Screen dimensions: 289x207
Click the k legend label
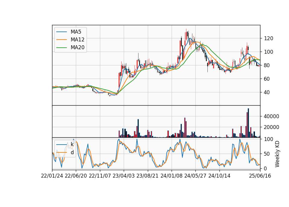point(72,144)
